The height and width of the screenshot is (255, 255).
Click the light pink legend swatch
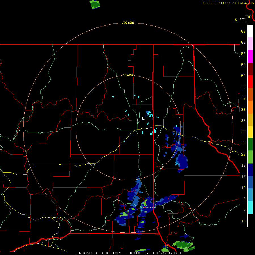(250, 43)
